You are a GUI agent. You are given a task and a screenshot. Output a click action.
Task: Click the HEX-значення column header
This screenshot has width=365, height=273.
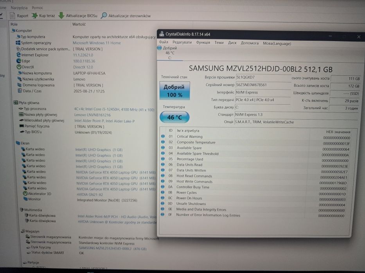(x=338, y=132)
